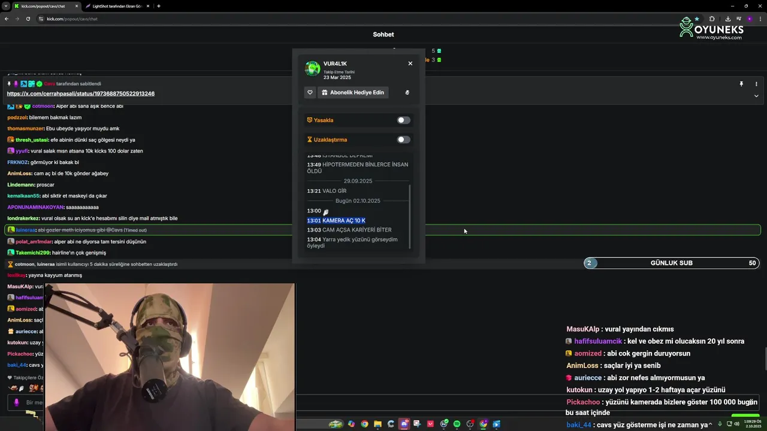
Task: Open File Explorer from the taskbar
Action: pyautogui.click(x=378, y=424)
